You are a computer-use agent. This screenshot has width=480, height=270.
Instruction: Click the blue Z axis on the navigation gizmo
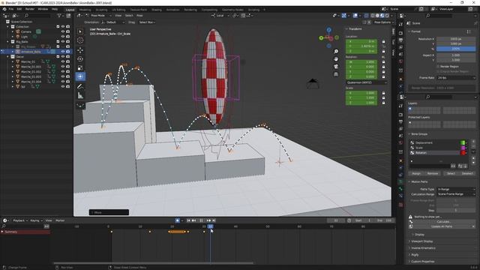[x=328, y=30]
